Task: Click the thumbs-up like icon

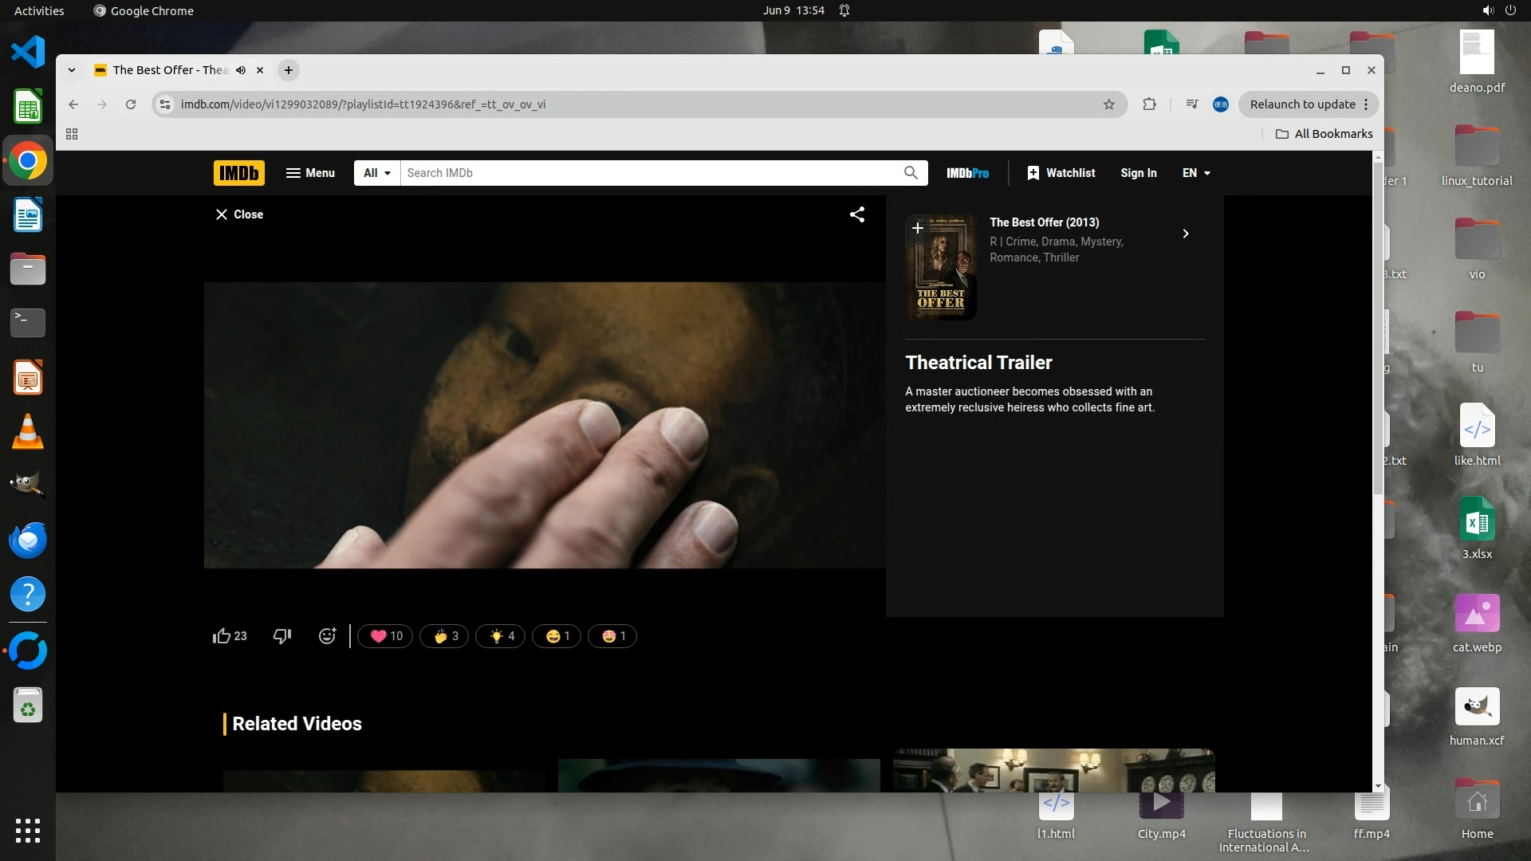Action: [x=222, y=636]
